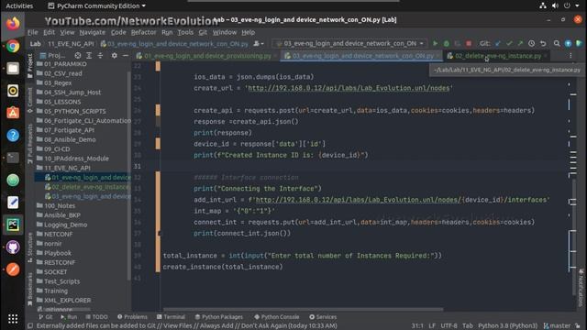
Task: Open editor tabs more options menu
Action: pos(570,55)
